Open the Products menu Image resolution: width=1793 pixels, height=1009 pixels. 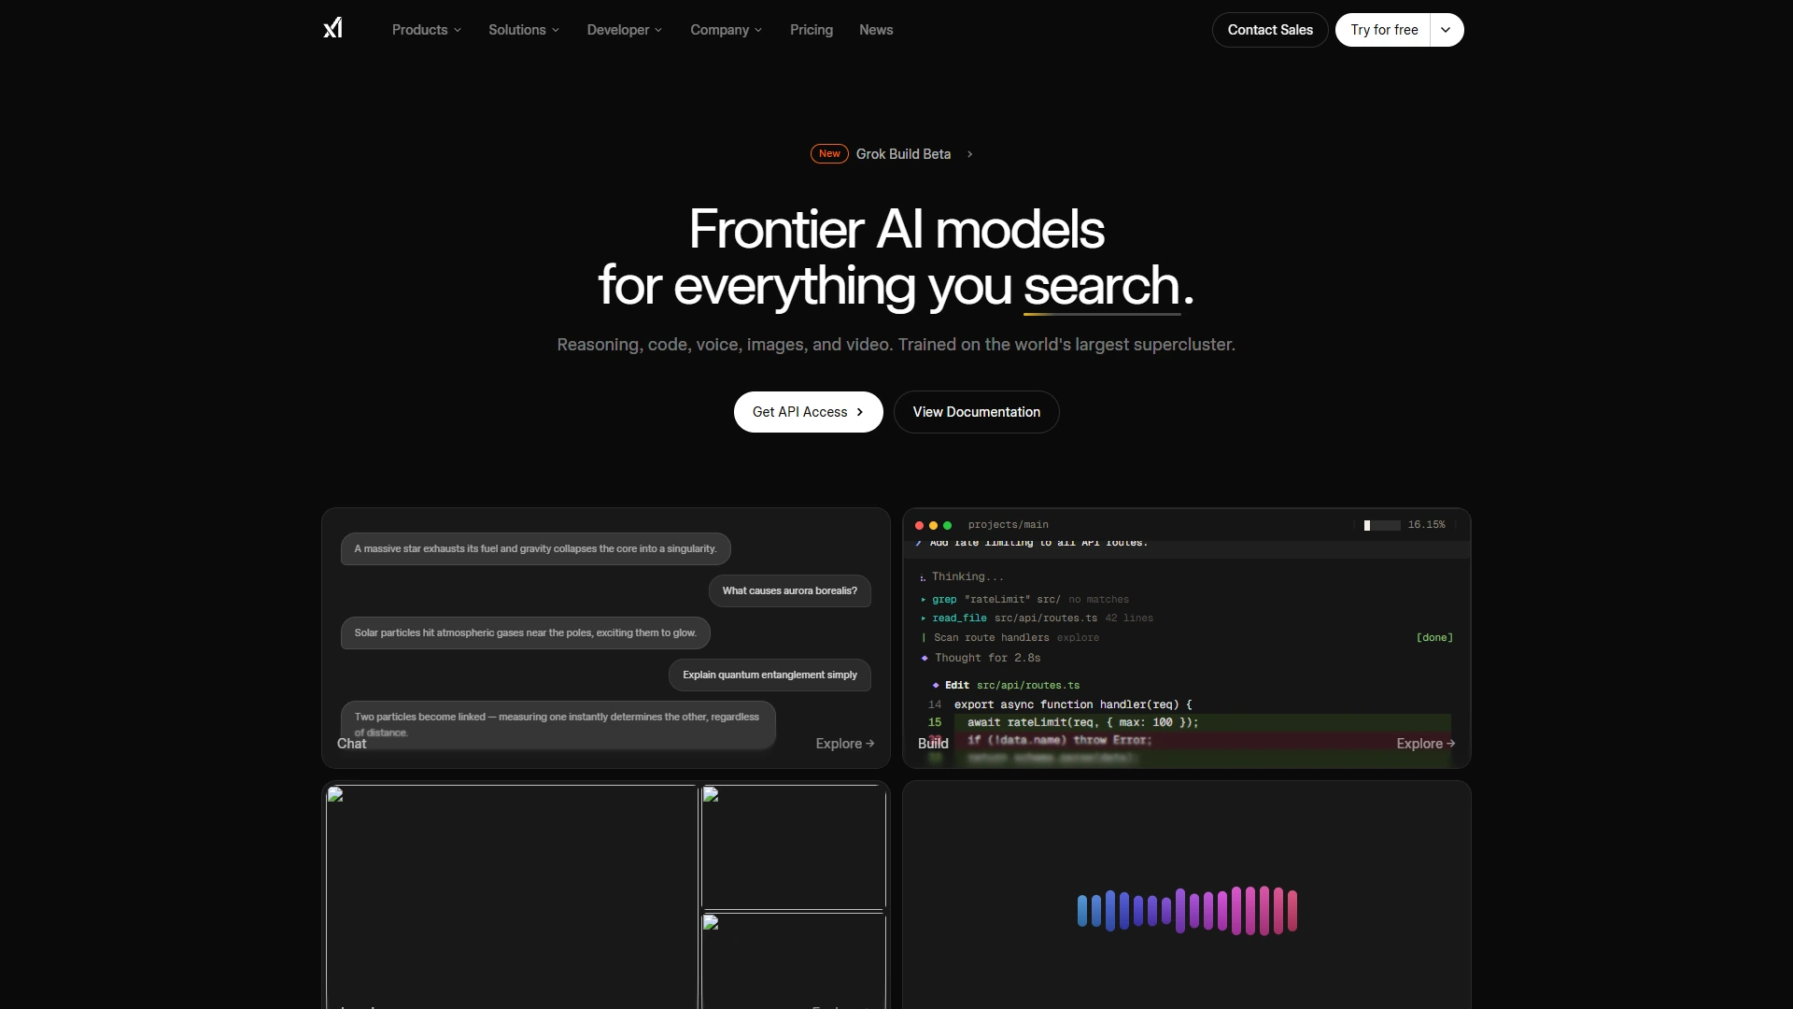427,30
